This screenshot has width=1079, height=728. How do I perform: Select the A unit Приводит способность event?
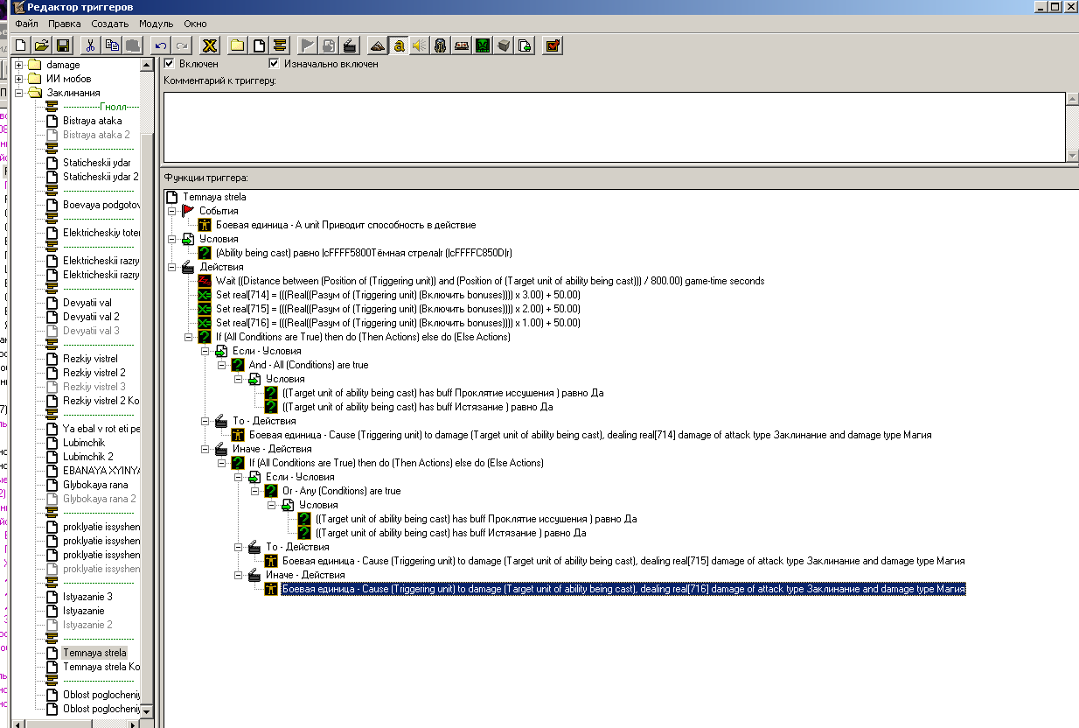tap(345, 225)
